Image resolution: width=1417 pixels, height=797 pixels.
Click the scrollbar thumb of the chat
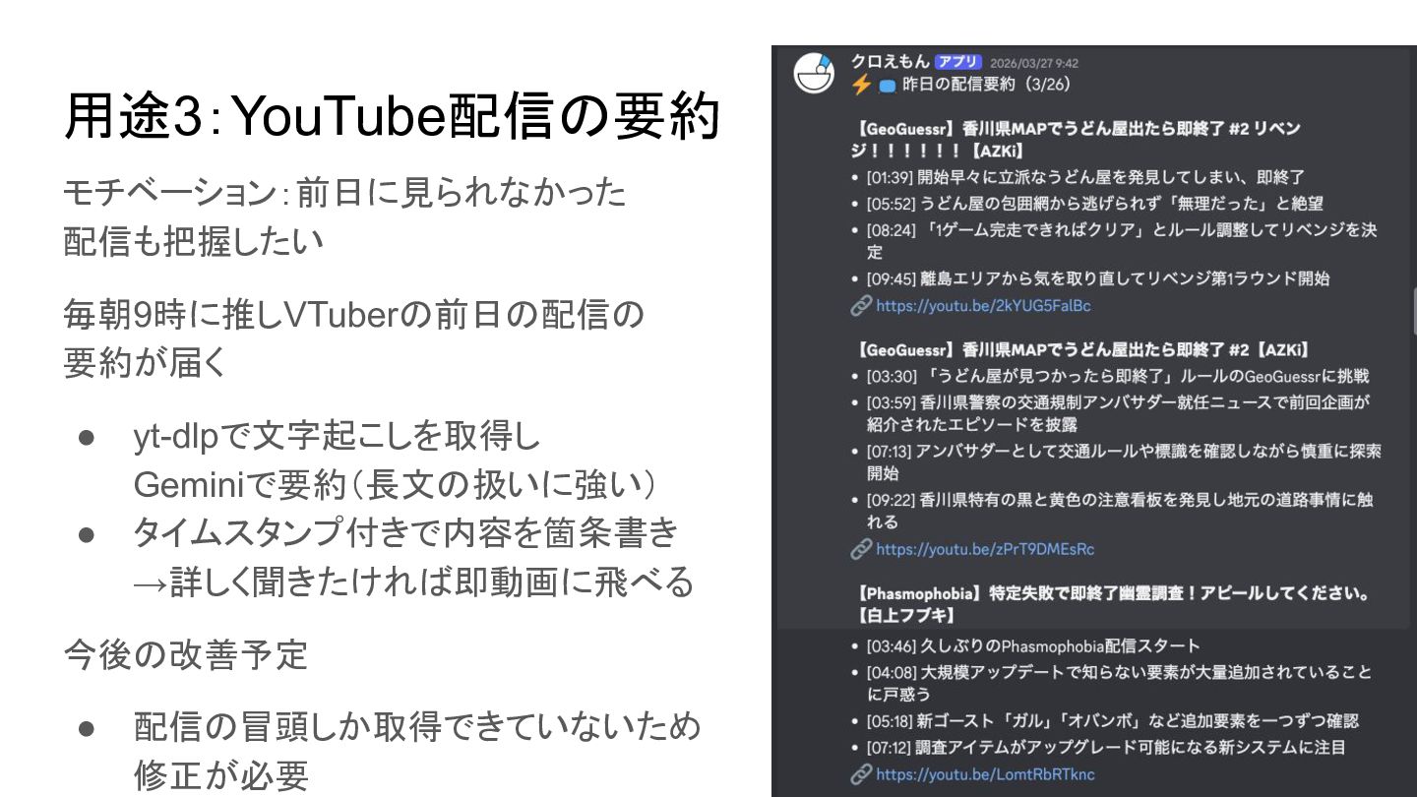[1414, 311]
